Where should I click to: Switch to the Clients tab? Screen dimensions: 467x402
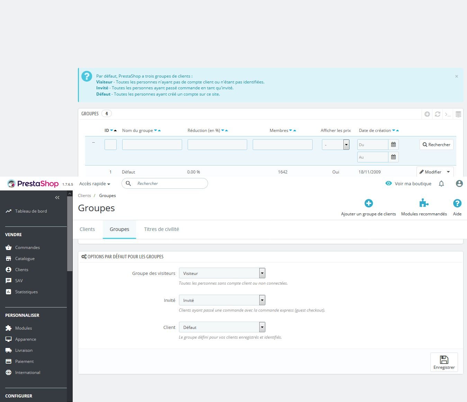click(87, 229)
